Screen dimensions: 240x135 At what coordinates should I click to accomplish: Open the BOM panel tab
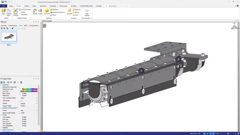[26, 25]
